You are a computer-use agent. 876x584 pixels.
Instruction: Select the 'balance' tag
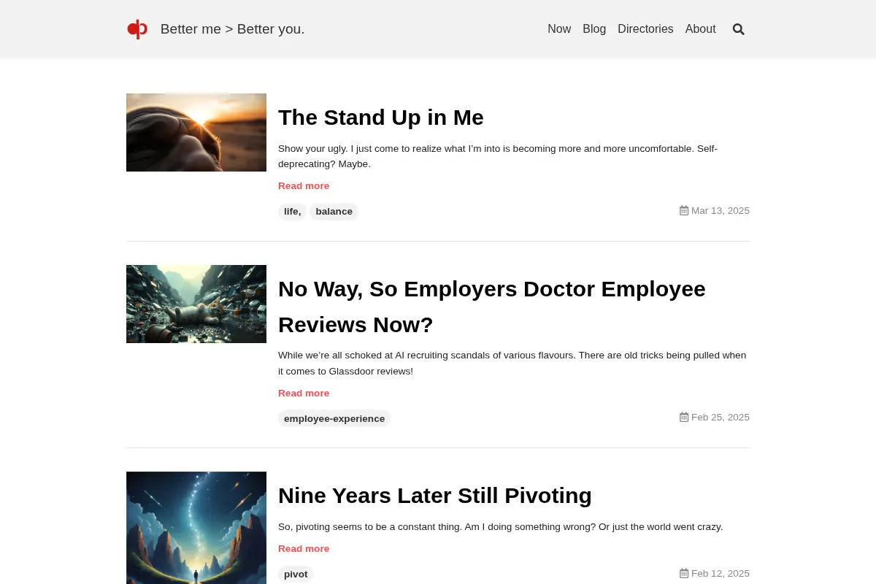coord(334,212)
